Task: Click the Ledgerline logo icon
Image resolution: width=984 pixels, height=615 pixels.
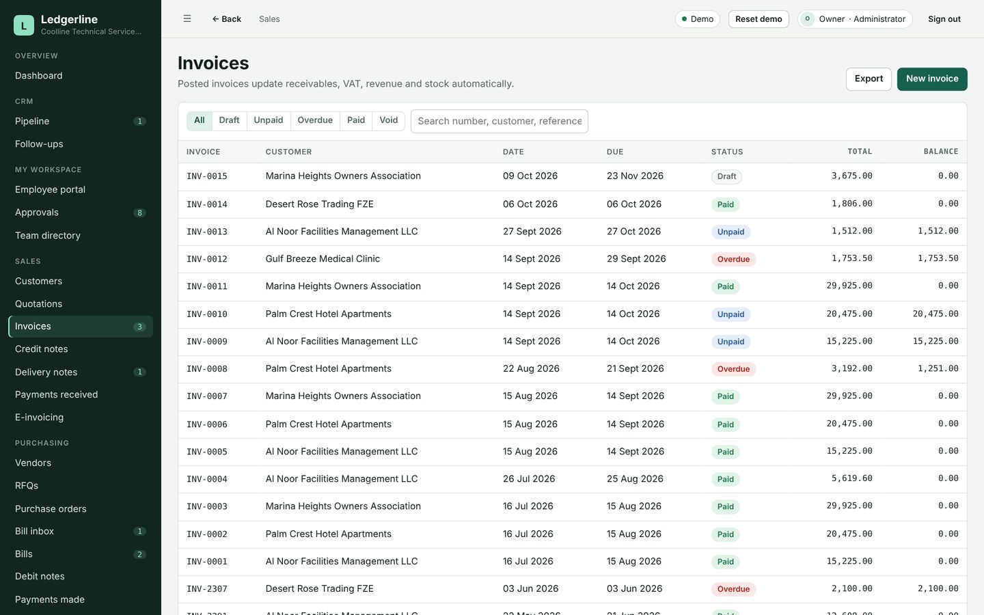Action: (24, 25)
